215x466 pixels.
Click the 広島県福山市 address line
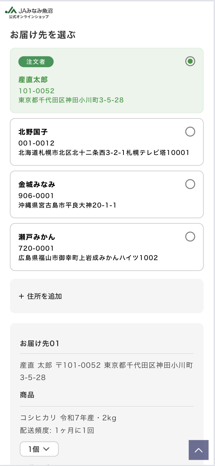point(88,258)
